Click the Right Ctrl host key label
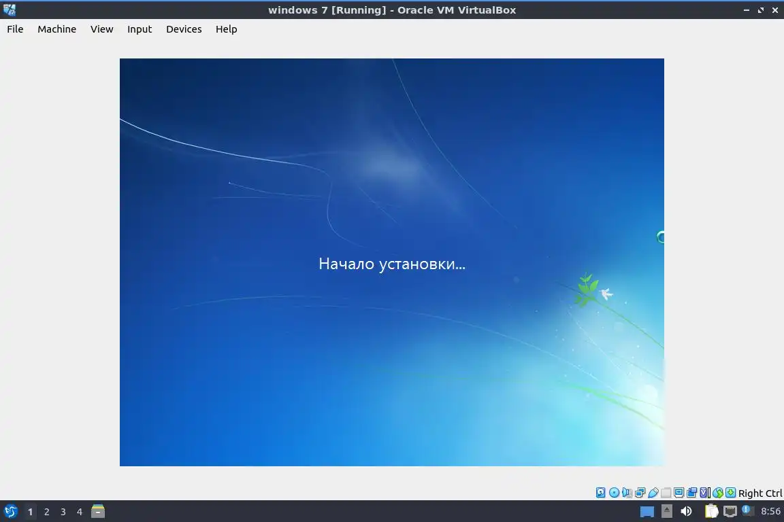The width and height of the screenshot is (784, 522). click(760, 493)
